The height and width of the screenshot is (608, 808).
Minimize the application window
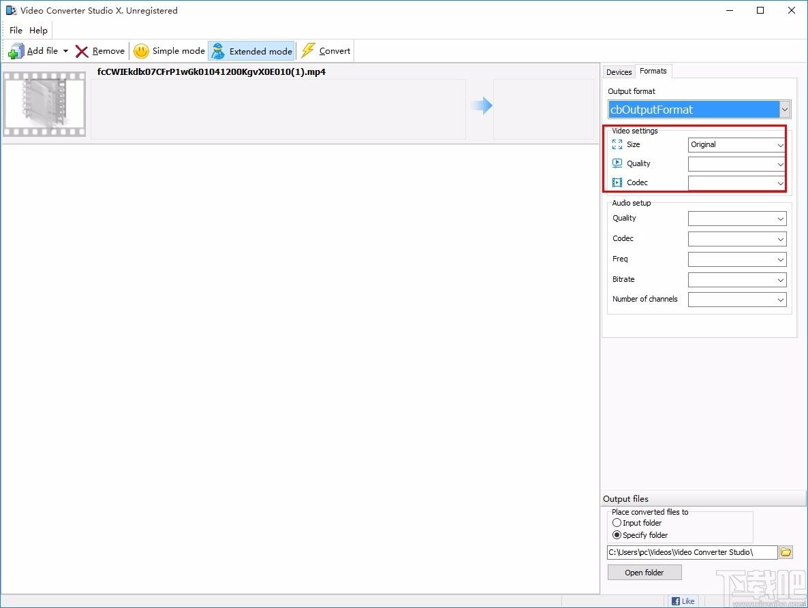[x=730, y=10]
